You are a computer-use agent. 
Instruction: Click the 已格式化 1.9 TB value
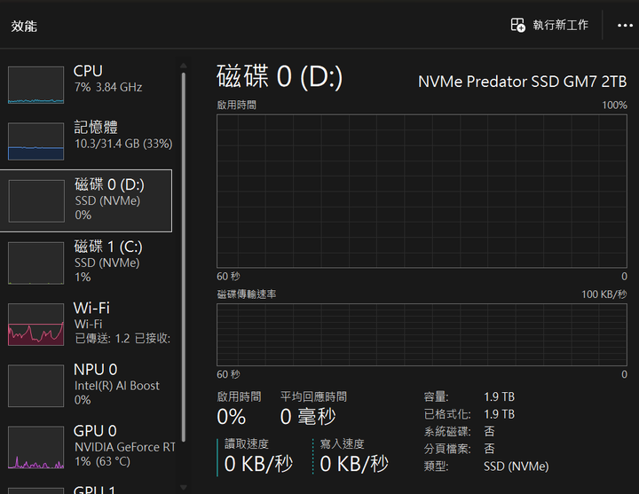tap(499, 414)
